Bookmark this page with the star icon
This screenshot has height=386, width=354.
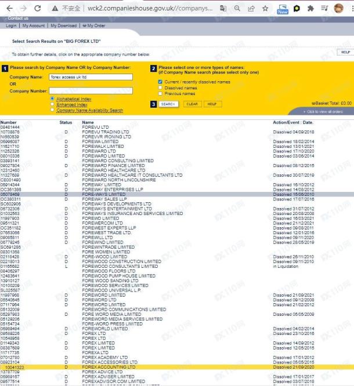point(265,8)
